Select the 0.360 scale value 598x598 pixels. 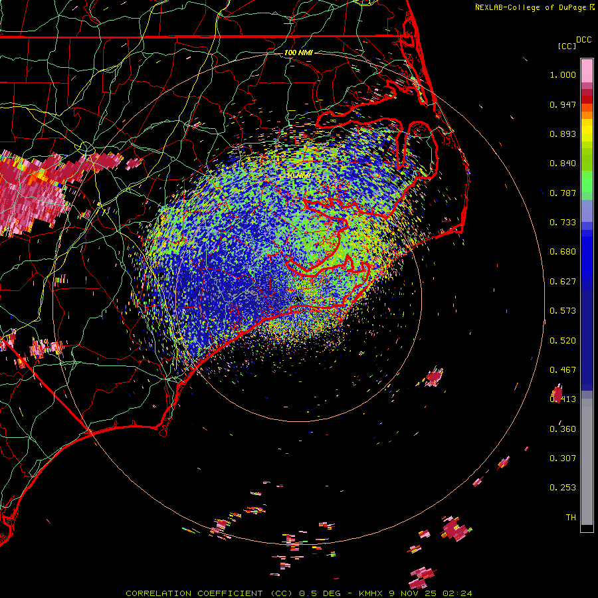pos(563,429)
